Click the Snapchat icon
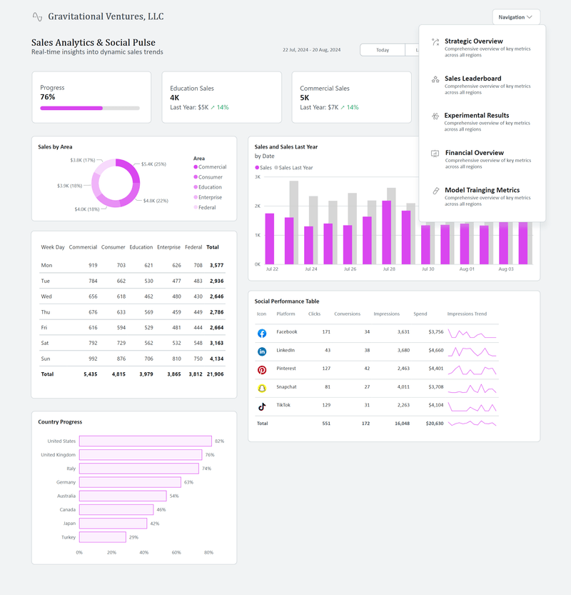The height and width of the screenshot is (595, 571). point(261,387)
